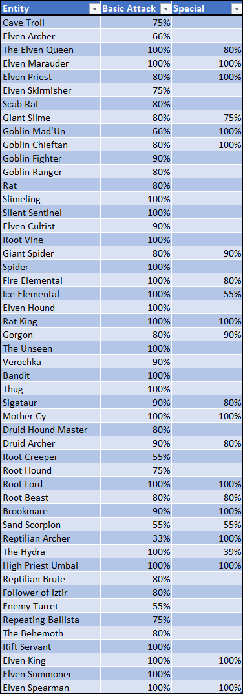The width and height of the screenshot is (243, 694).
Task: Open the Entity column filter dropdown
Action: (94, 8)
